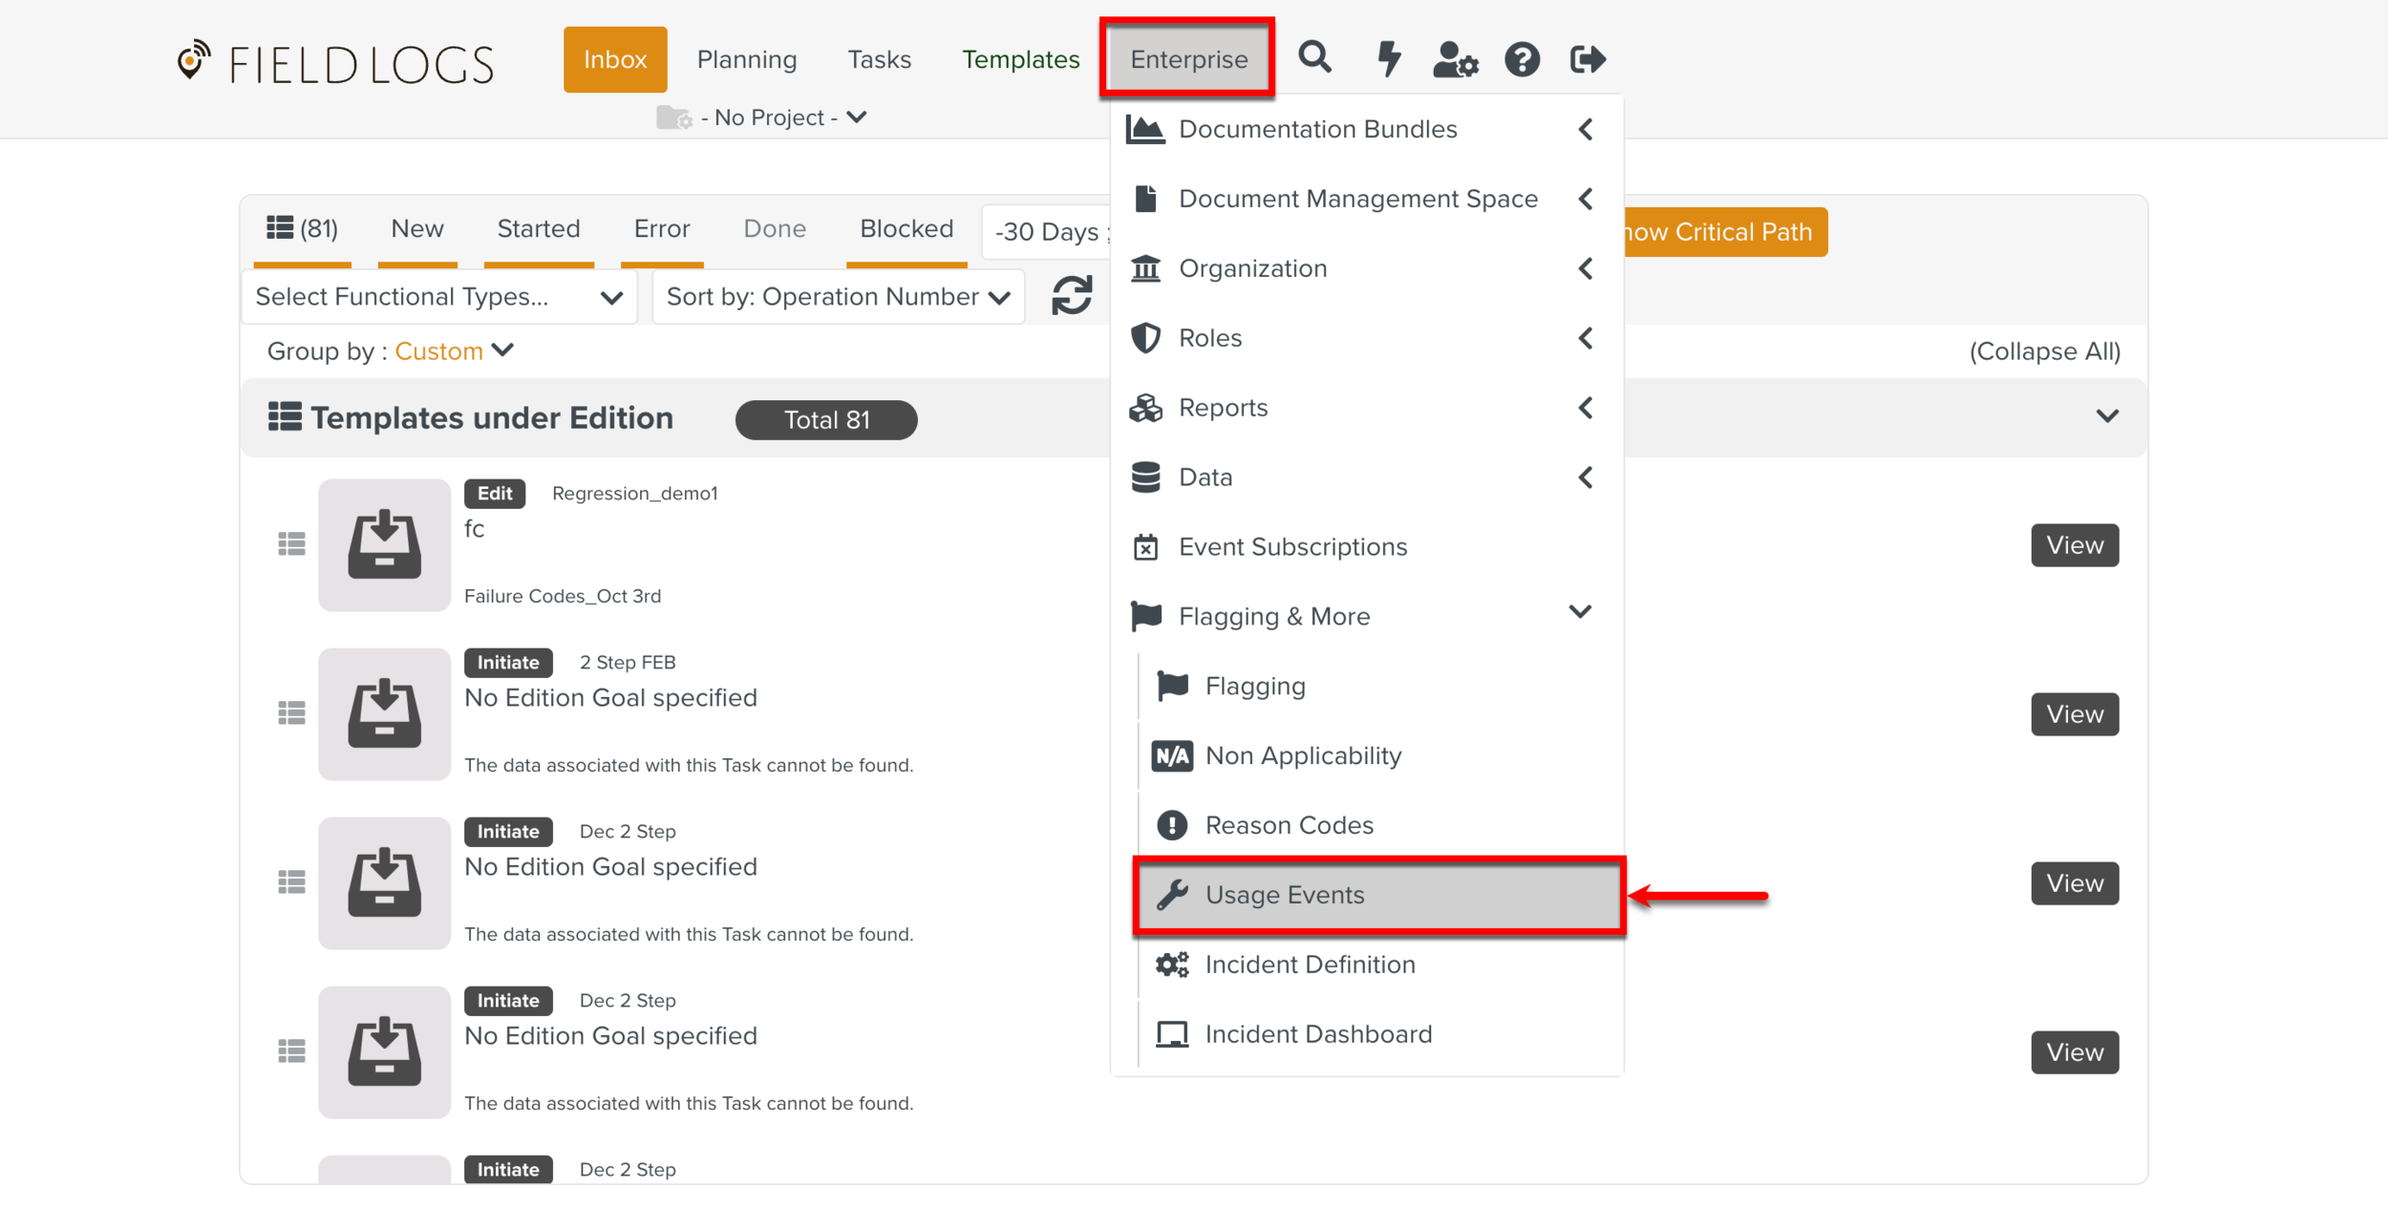Click the help question mark icon
This screenshot has width=2388, height=1210.
[x=1522, y=59]
